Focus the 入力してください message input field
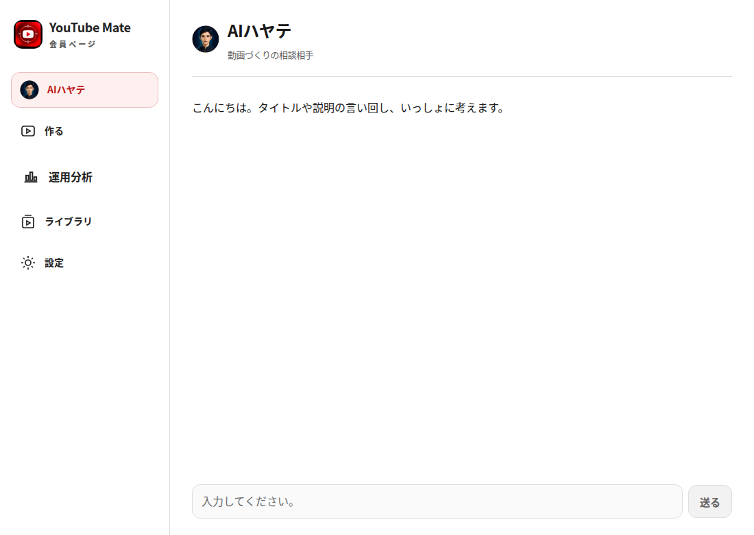Viewport: 754px width, 535px height. [x=437, y=501]
